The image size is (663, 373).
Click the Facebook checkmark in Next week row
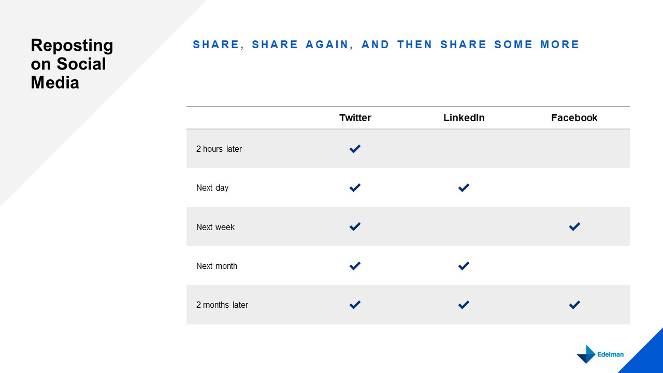coord(574,227)
